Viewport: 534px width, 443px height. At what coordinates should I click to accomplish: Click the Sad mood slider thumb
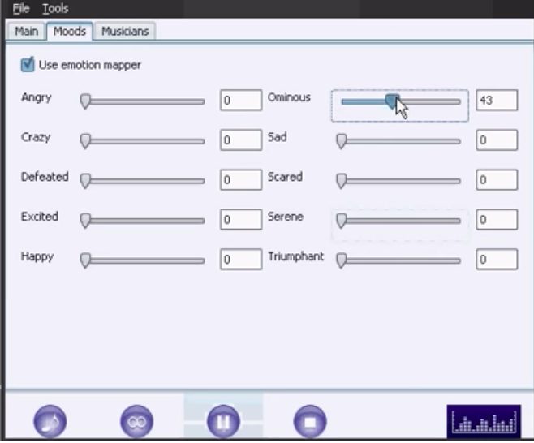point(341,140)
